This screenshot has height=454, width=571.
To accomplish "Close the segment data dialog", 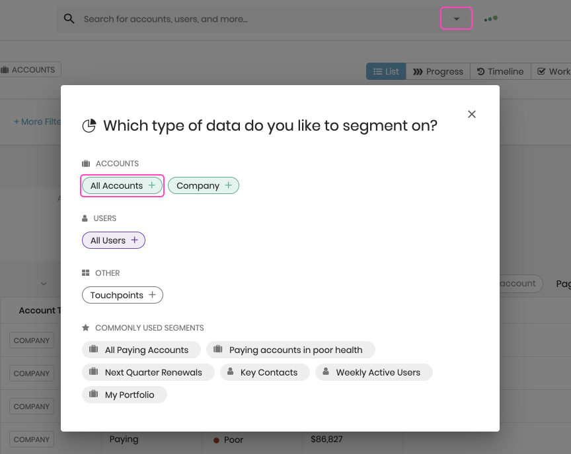I will click(472, 114).
